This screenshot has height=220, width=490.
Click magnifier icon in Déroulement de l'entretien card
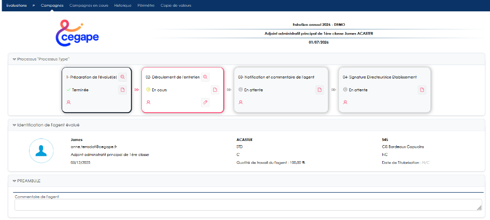click(205, 76)
